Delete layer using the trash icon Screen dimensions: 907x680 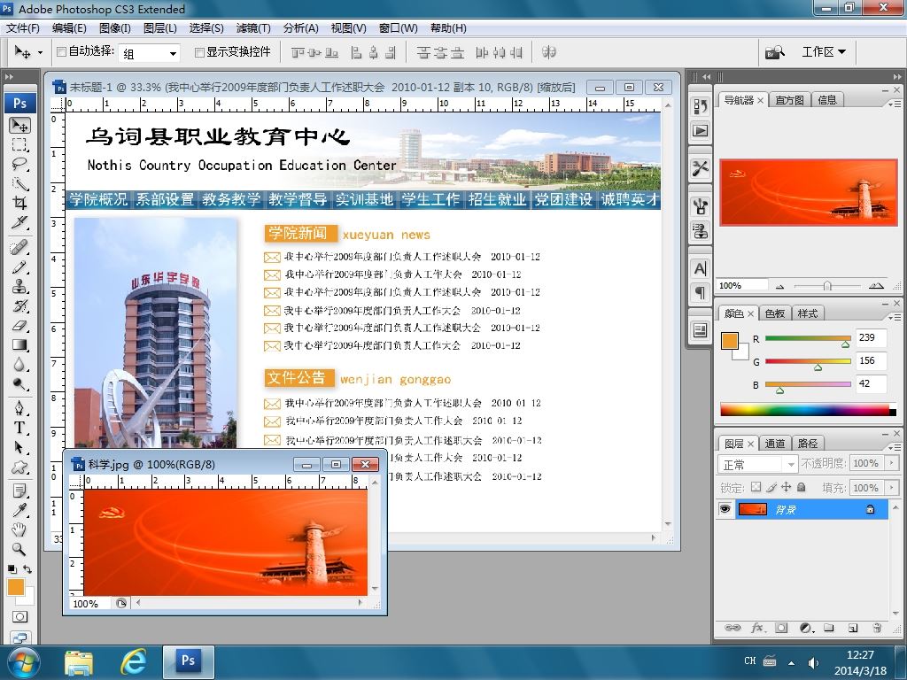click(x=877, y=628)
